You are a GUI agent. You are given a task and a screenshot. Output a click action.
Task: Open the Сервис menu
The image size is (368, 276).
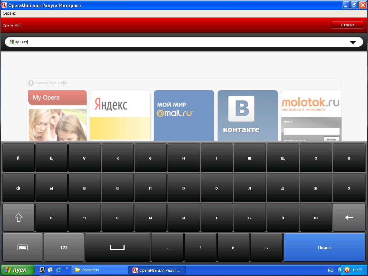click(x=9, y=13)
